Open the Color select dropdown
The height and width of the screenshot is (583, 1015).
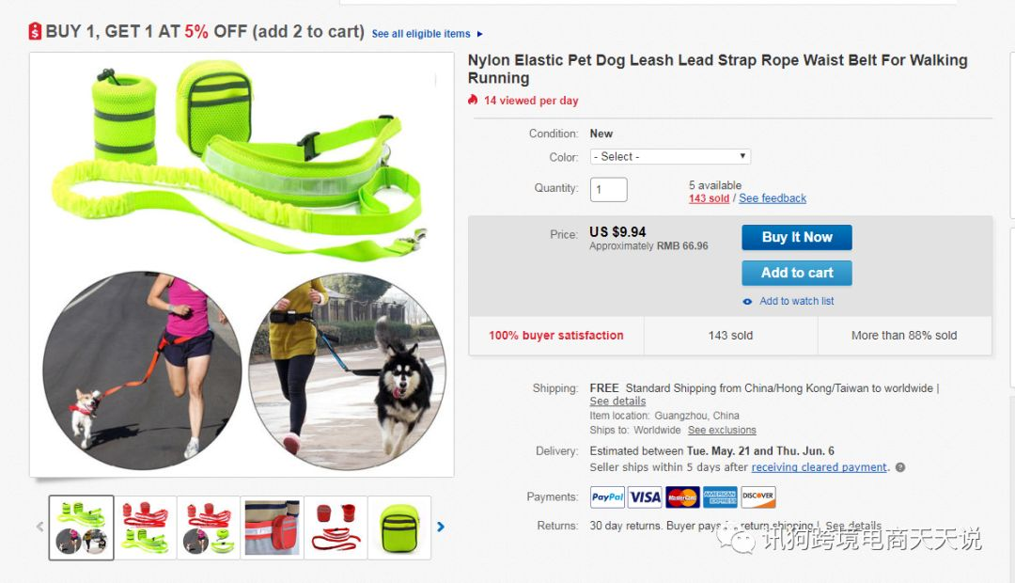coord(670,157)
